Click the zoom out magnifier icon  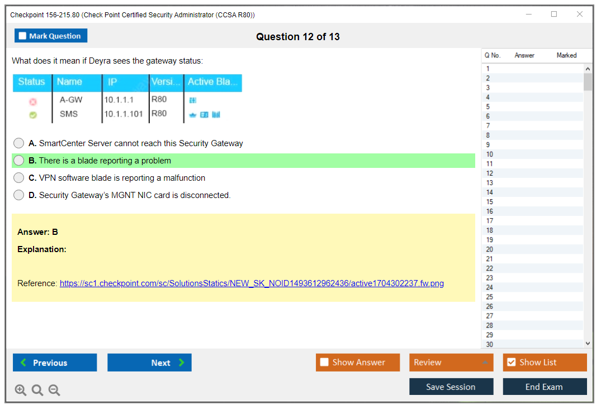[x=54, y=390]
